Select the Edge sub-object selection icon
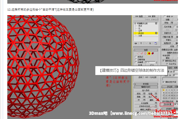Image resolution: width=184 pixels, height=119 pixels. pos(142,53)
